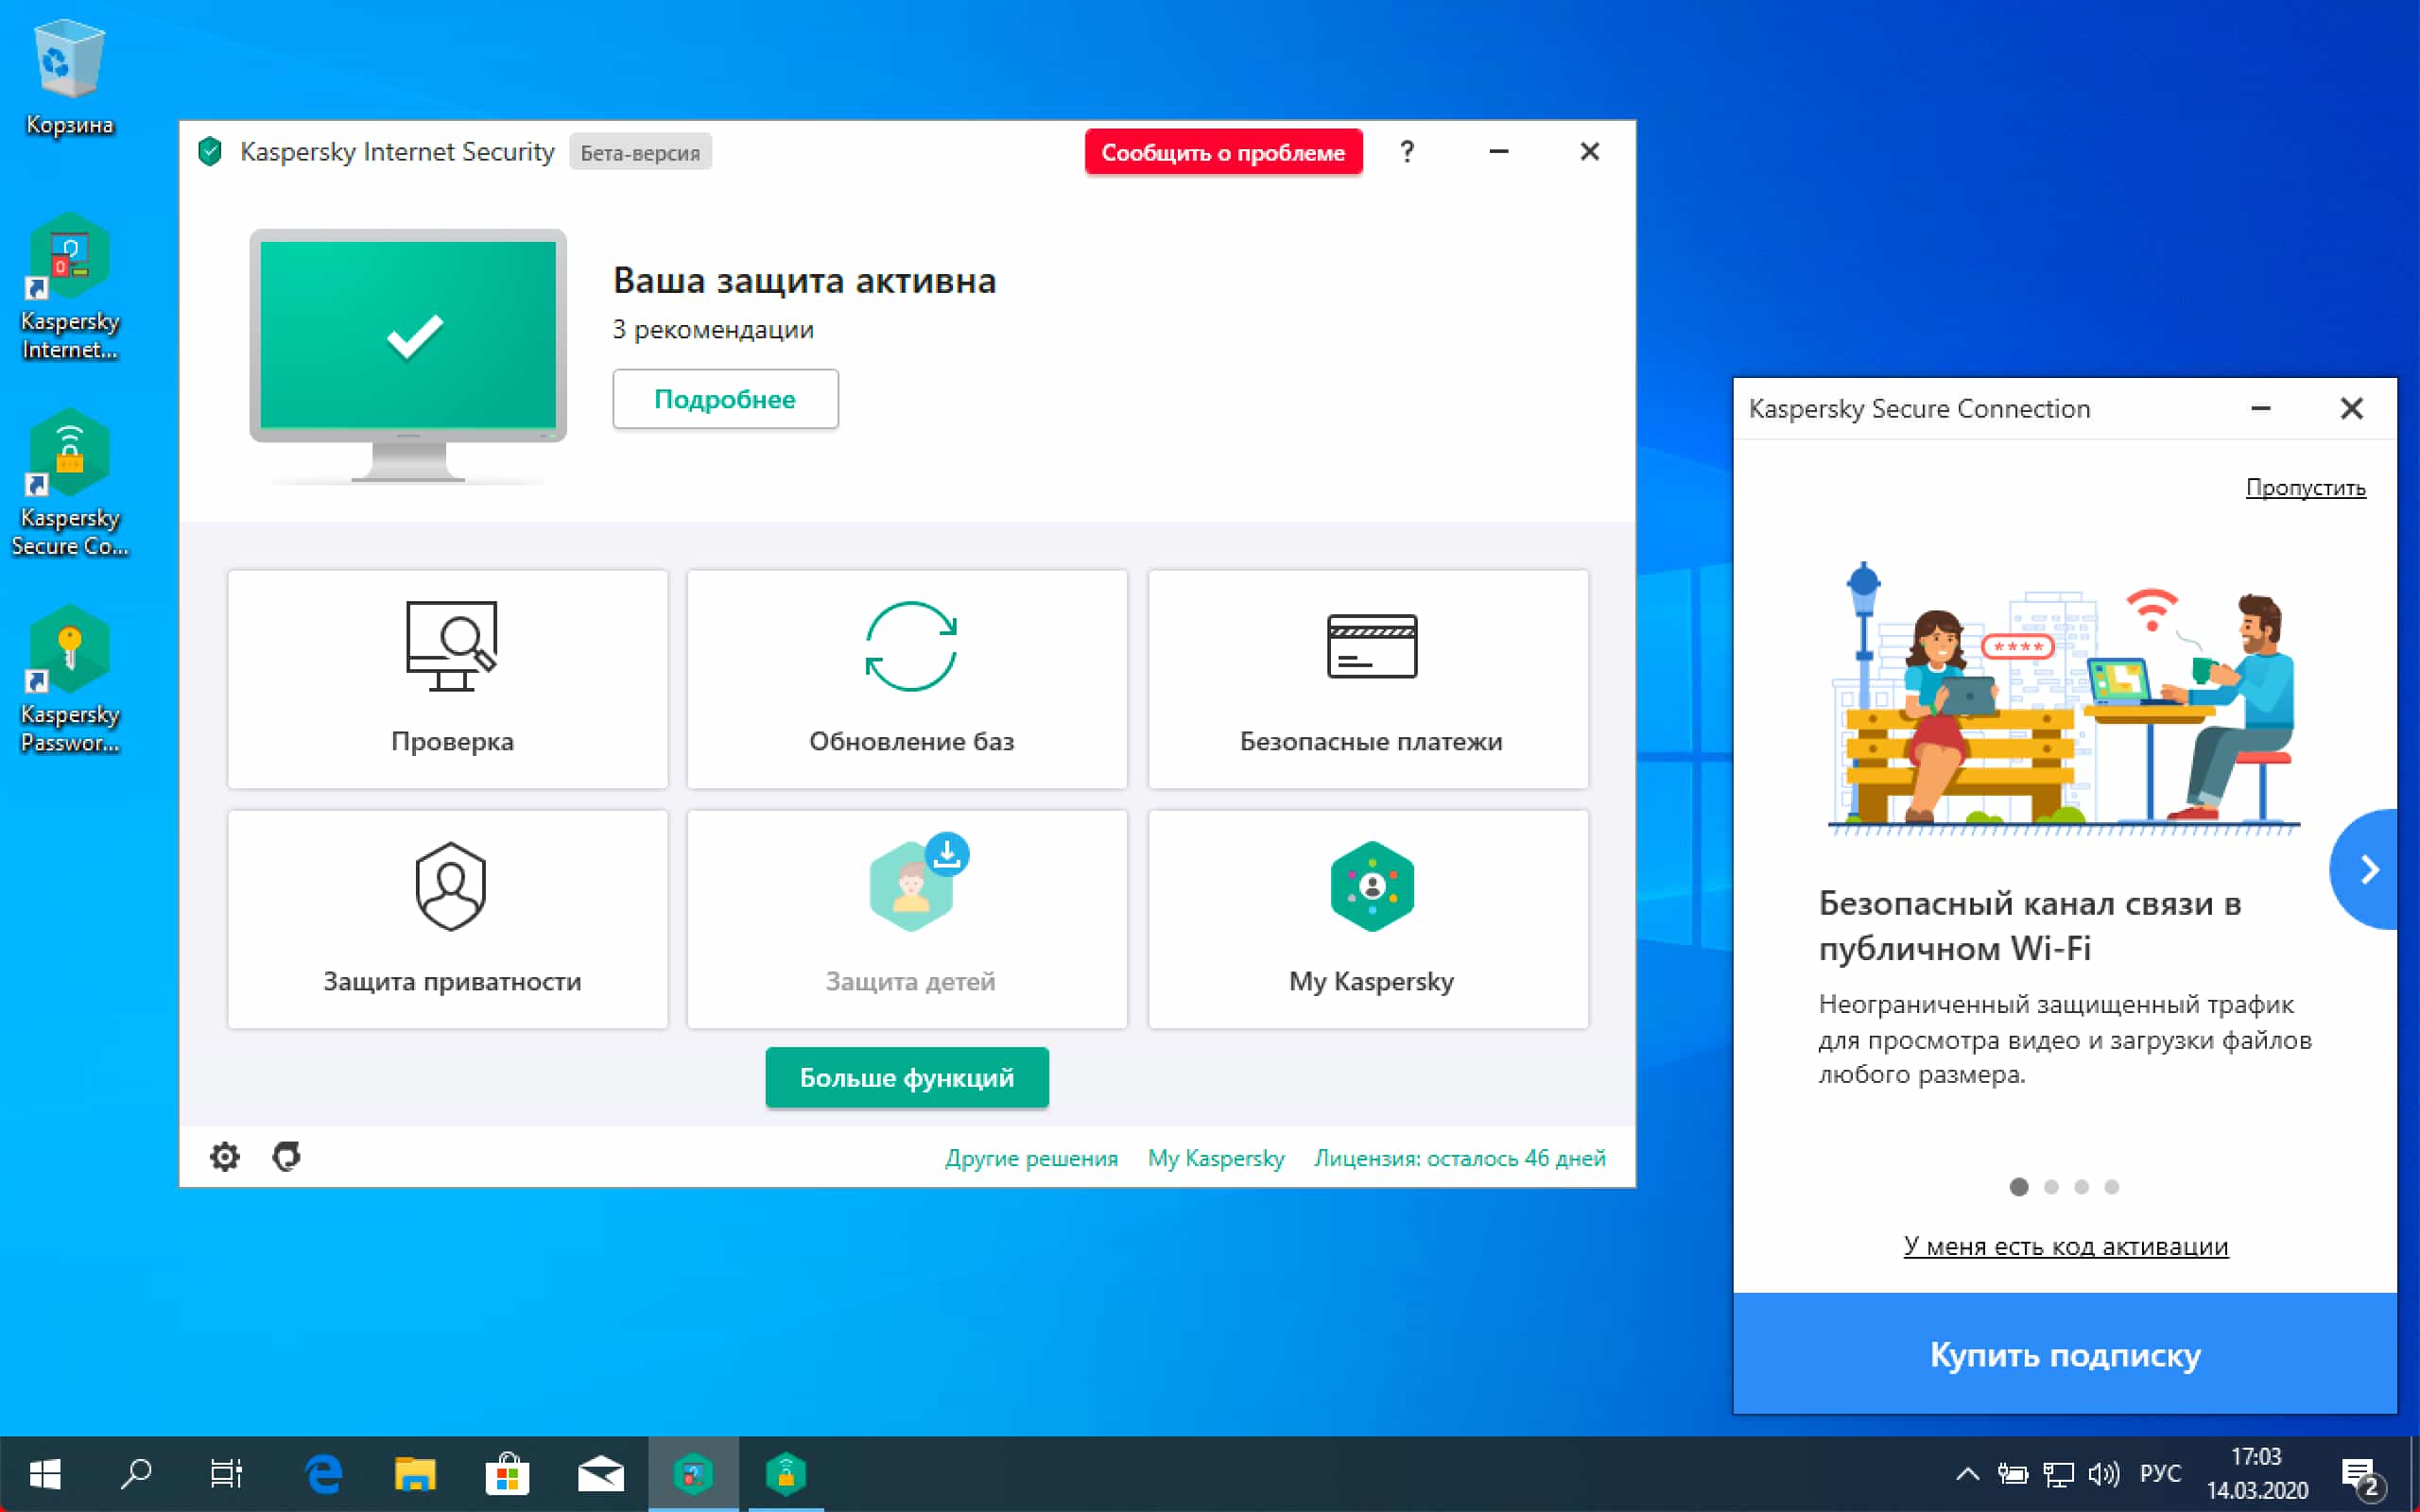This screenshot has width=2420, height=1512.
Task: Open the My Kaspersky tile
Action: [1368, 919]
